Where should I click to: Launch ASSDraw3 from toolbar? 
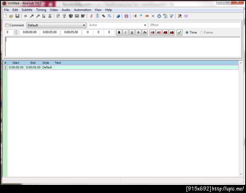click(x=126, y=16)
